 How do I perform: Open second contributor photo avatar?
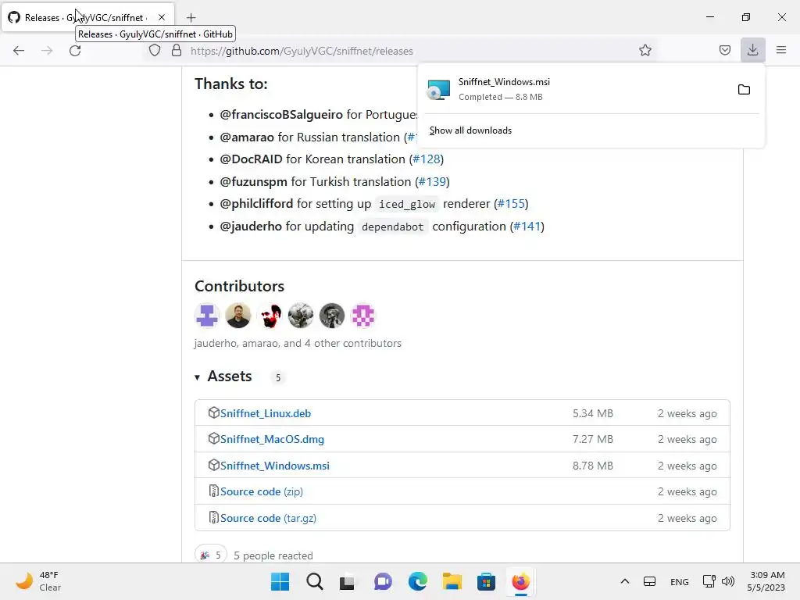[238, 316]
